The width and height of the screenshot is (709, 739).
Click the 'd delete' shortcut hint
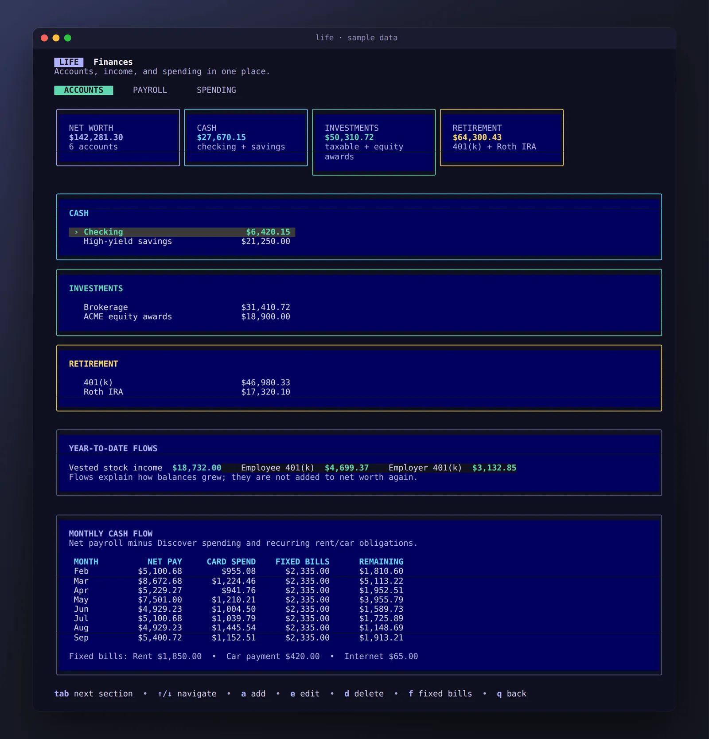(364, 694)
